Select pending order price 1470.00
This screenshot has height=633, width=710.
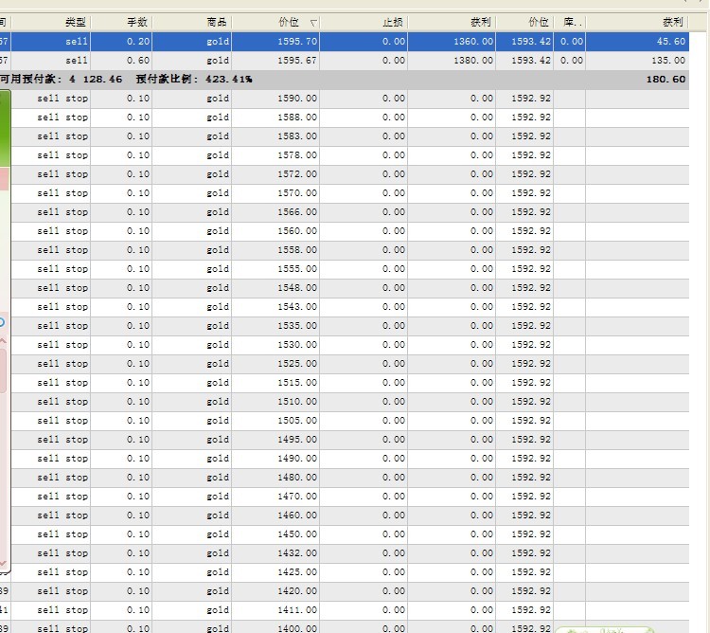297,497
